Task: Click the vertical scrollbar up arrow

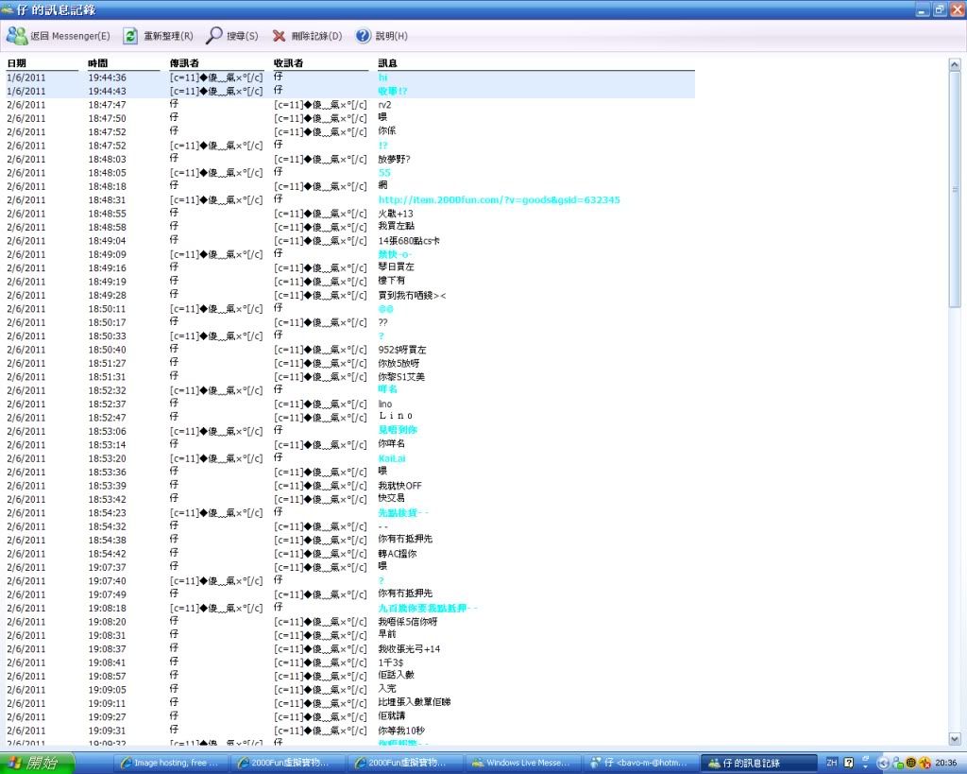Action: point(955,64)
